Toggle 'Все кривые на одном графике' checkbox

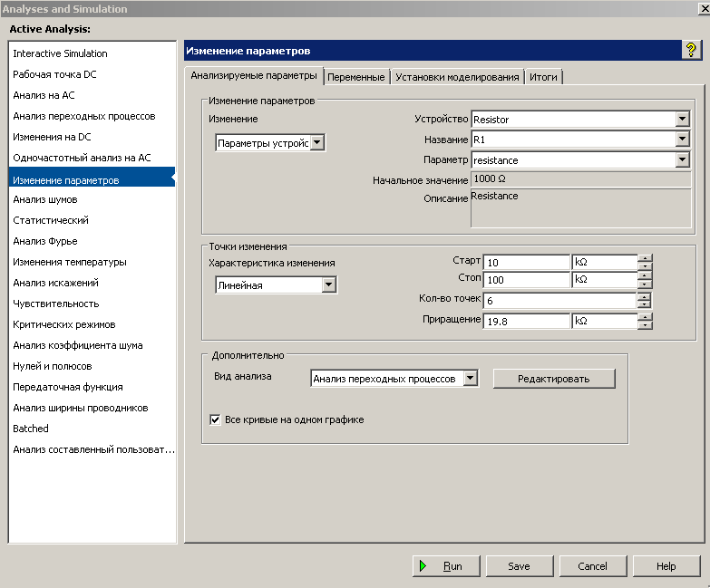point(216,419)
